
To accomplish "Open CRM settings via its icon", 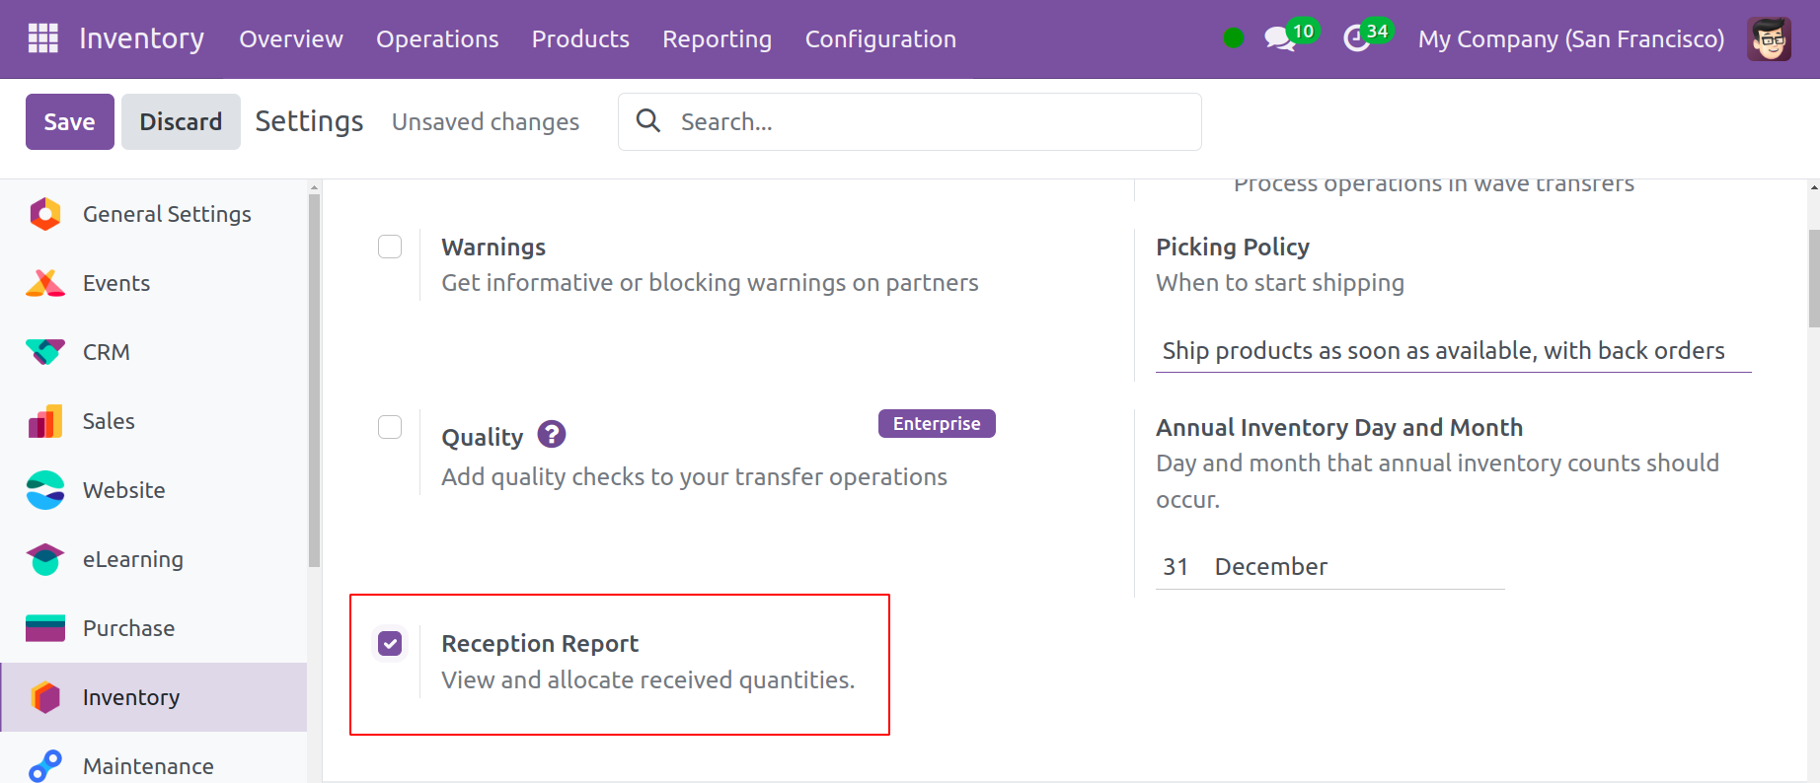I will point(45,352).
